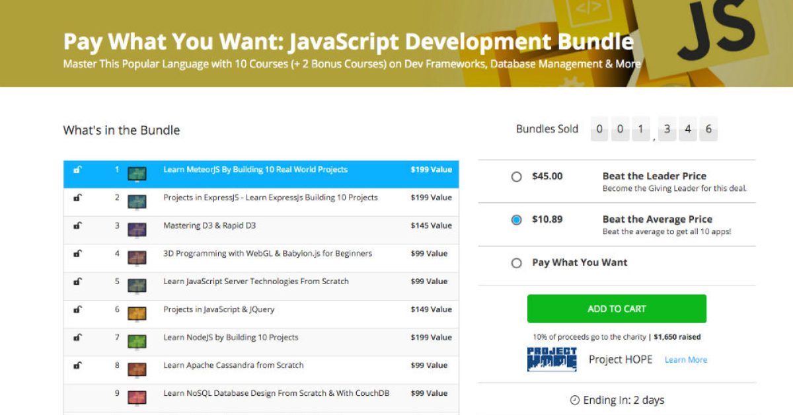Click thumbnail of Projects in JavaScript & JQuery
The height and width of the screenshot is (415, 793).
[137, 311]
